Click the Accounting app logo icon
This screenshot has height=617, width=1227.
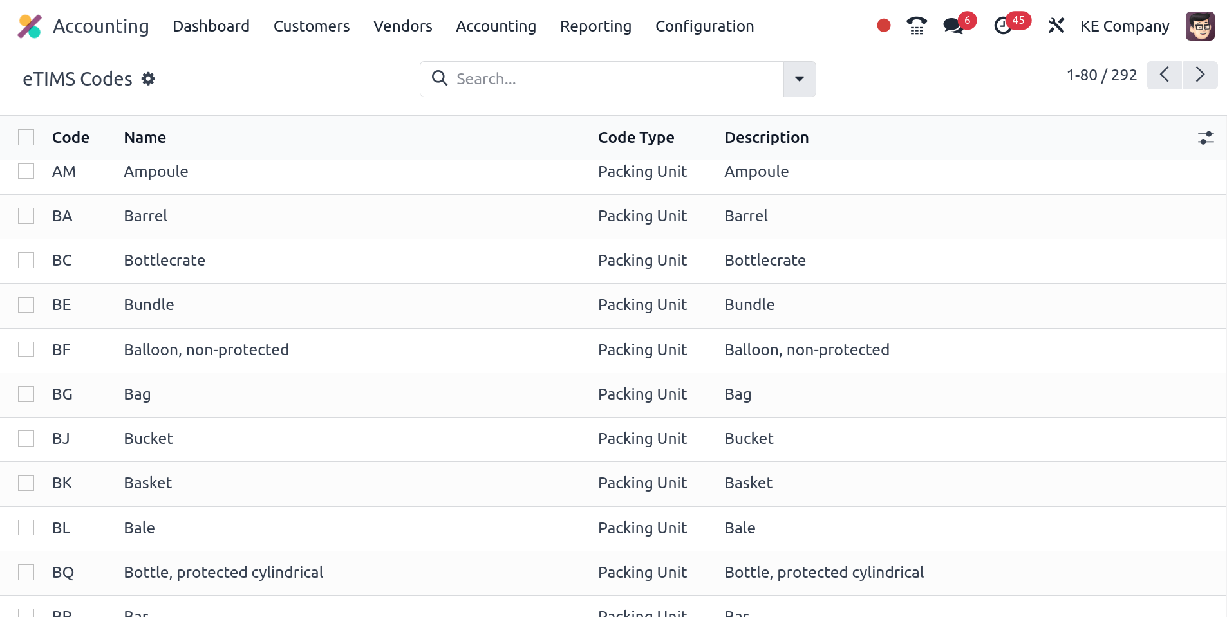click(30, 26)
